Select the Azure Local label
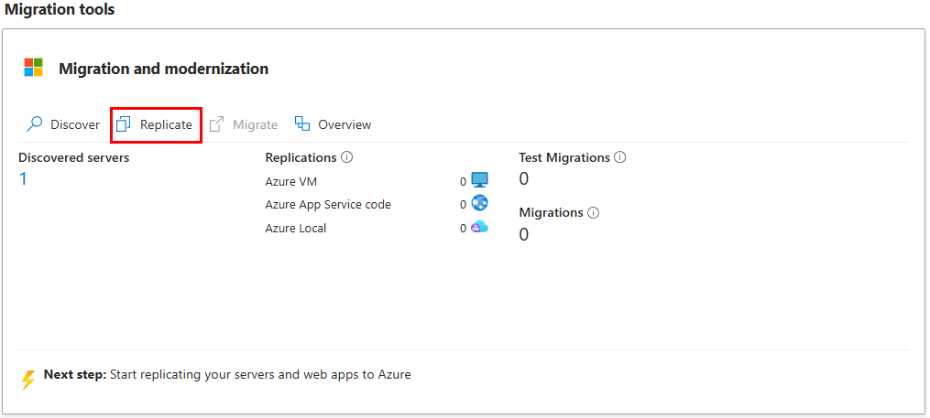The height and width of the screenshot is (418, 930). click(295, 228)
